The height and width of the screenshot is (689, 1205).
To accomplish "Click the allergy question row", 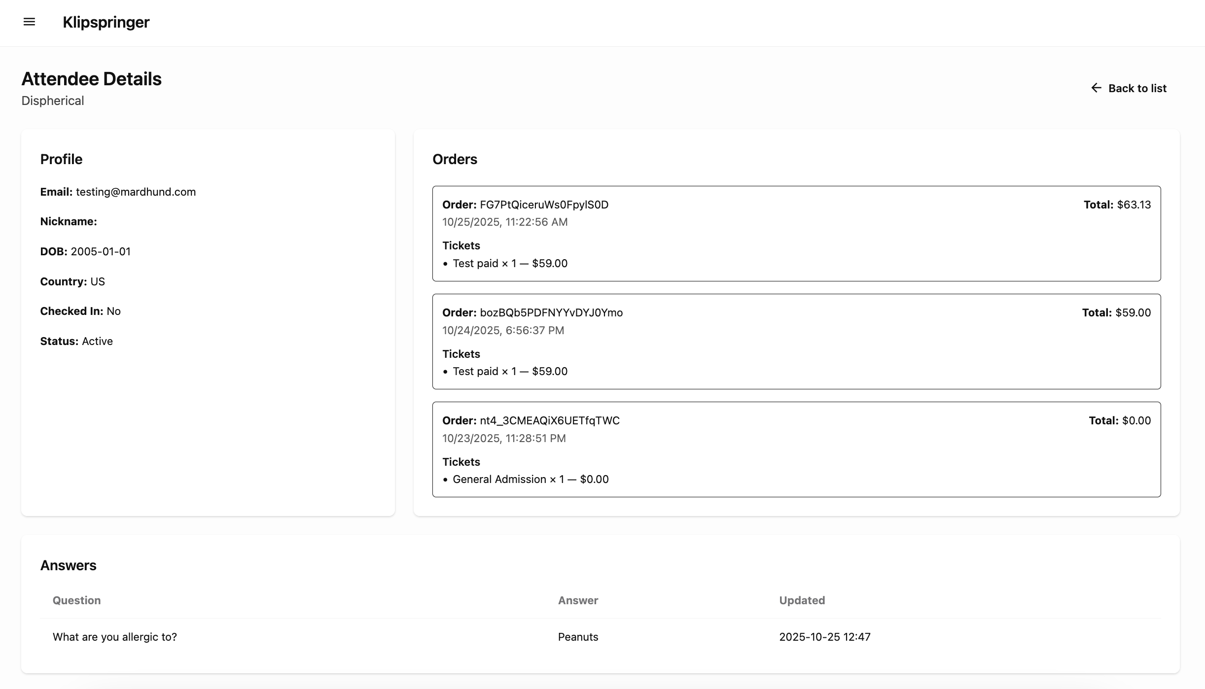I will (115, 637).
